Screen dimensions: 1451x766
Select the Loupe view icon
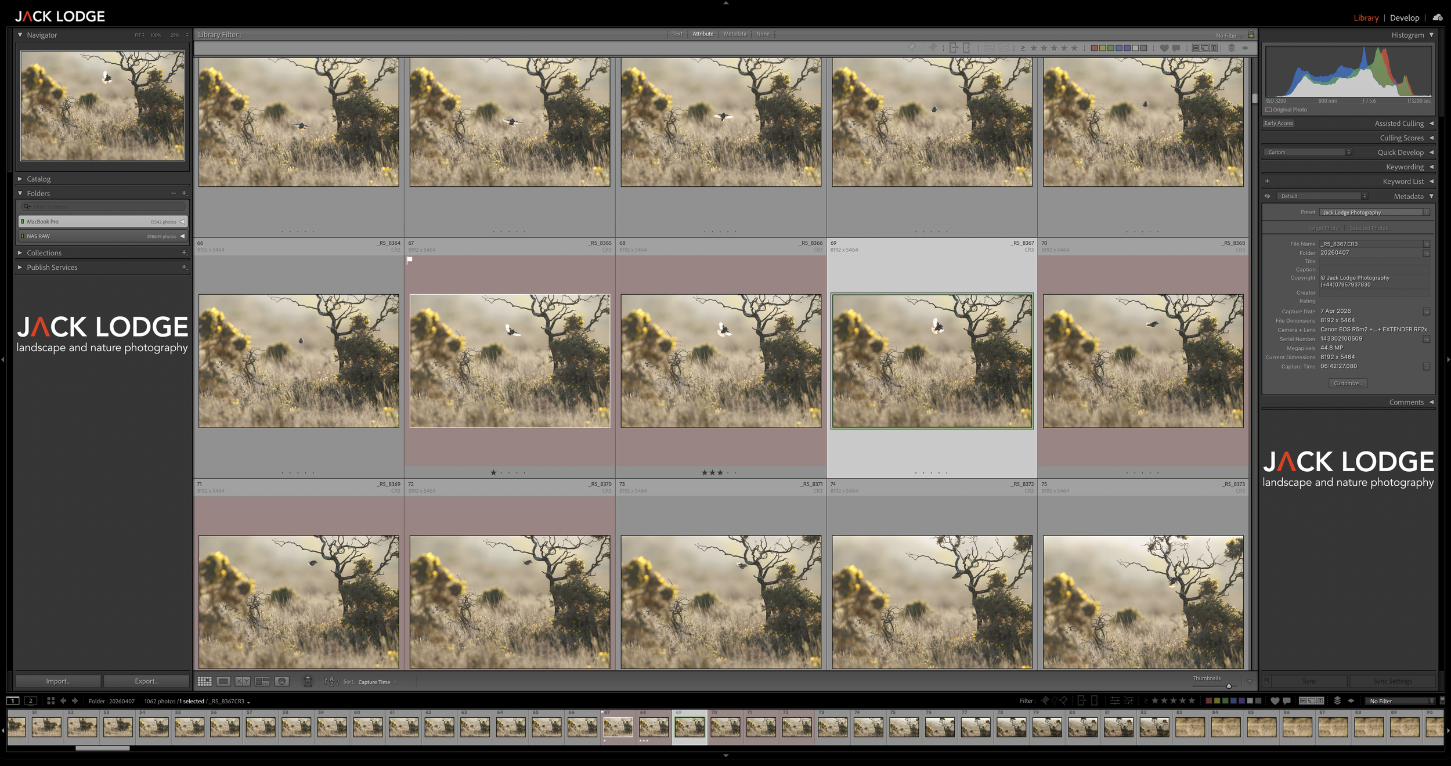tap(224, 680)
